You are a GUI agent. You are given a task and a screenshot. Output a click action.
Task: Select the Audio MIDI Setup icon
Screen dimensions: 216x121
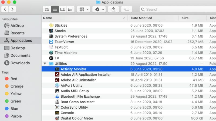click(x=57, y=91)
